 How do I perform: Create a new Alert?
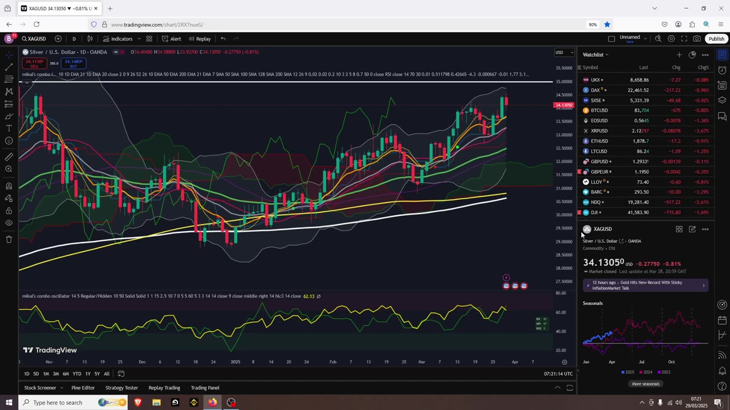click(171, 39)
